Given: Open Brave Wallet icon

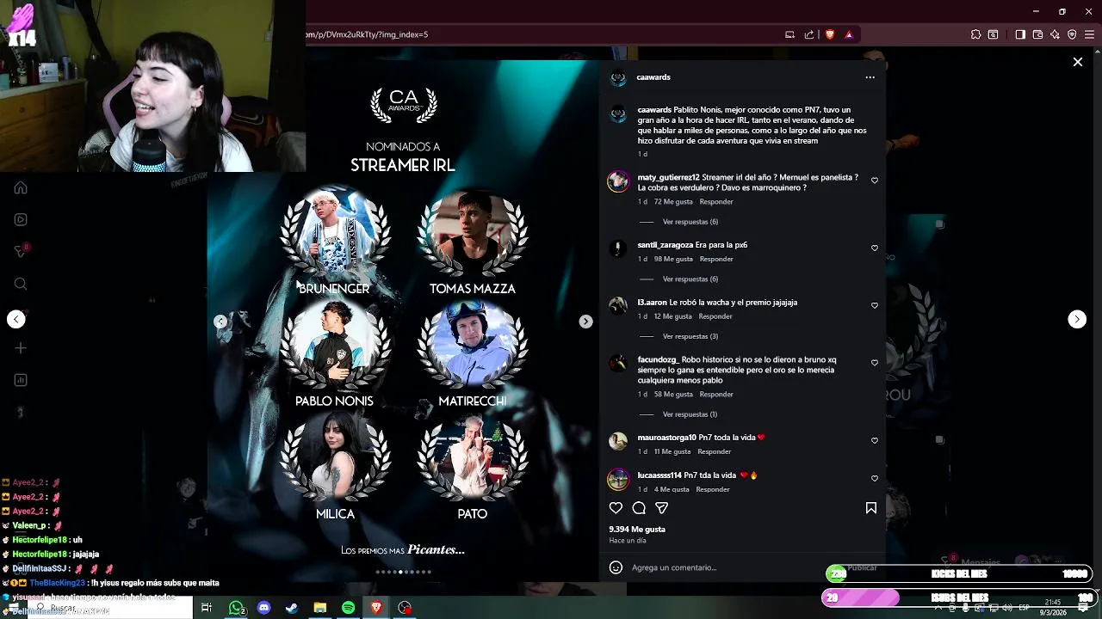Looking at the screenshot, I should click(x=1037, y=34).
